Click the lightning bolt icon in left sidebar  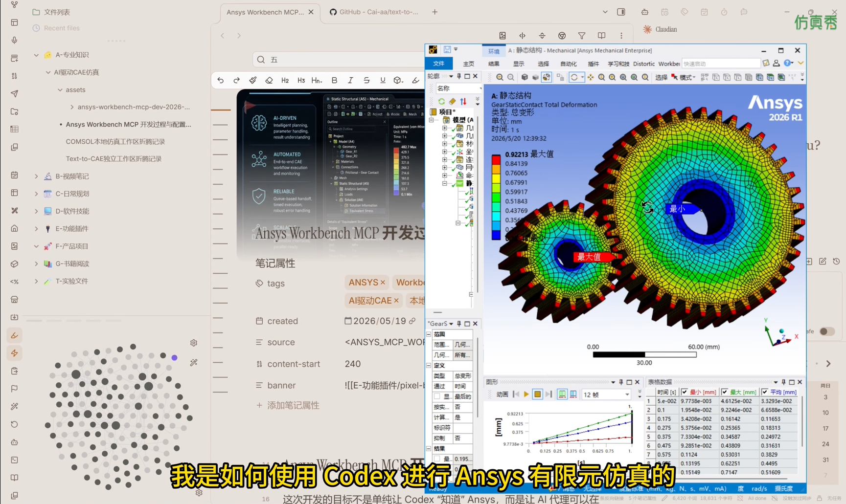[x=15, y=353]
